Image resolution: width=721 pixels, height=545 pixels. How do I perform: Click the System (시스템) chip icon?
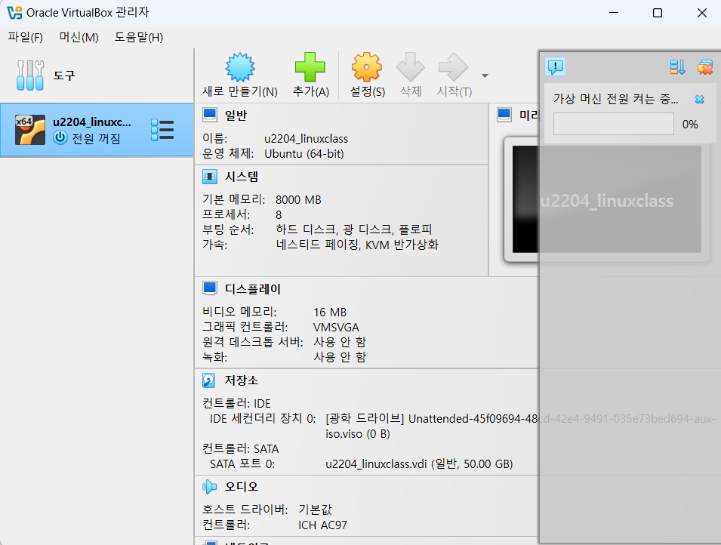click(x=210, y=176)
